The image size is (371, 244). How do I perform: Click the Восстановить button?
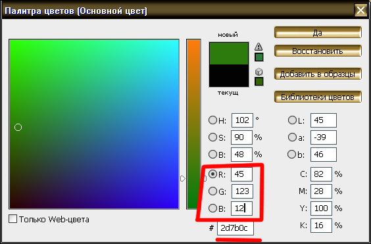(318, 51)
